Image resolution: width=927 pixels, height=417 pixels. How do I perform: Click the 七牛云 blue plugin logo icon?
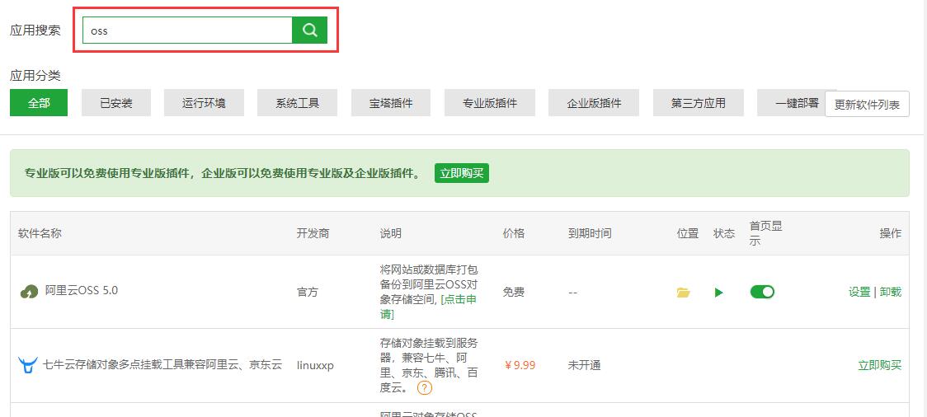pos(28,365)
